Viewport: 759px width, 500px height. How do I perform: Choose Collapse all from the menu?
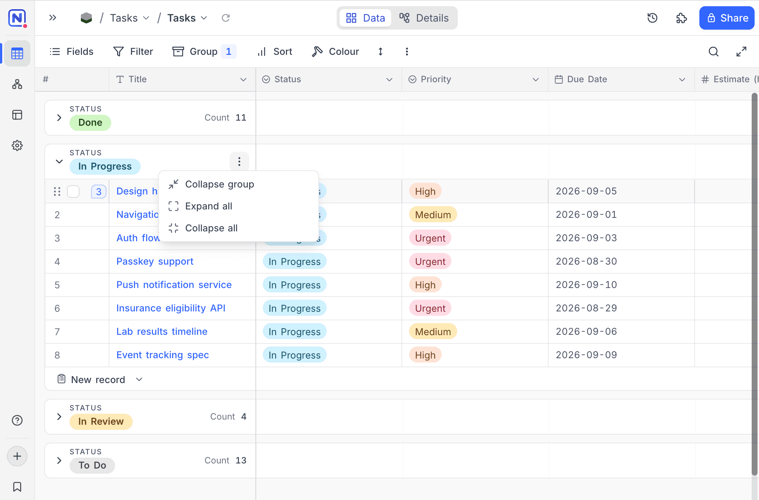[239, 228]
